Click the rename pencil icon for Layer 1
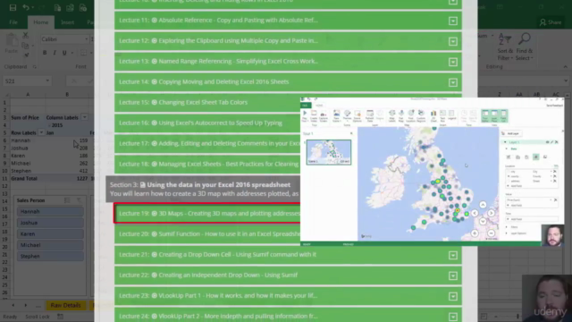This screenshot has height=322, width=572. (552, 142)
